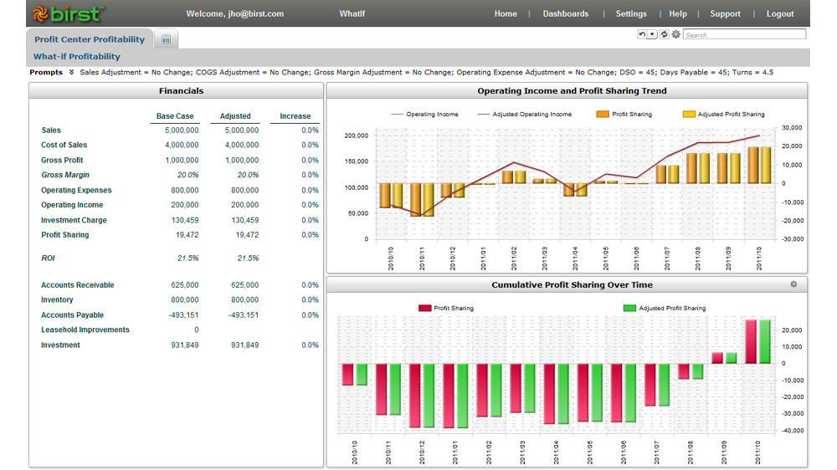Viewport: 837px width, 470px height.
Task: Click the Logout link
Action: (x=779, y=13)
